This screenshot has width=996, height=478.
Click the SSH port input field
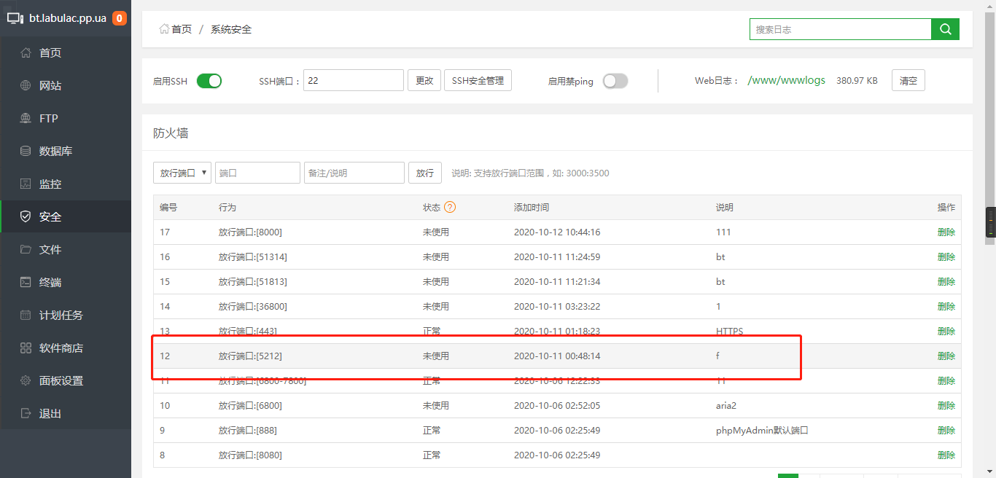(353, 80)
